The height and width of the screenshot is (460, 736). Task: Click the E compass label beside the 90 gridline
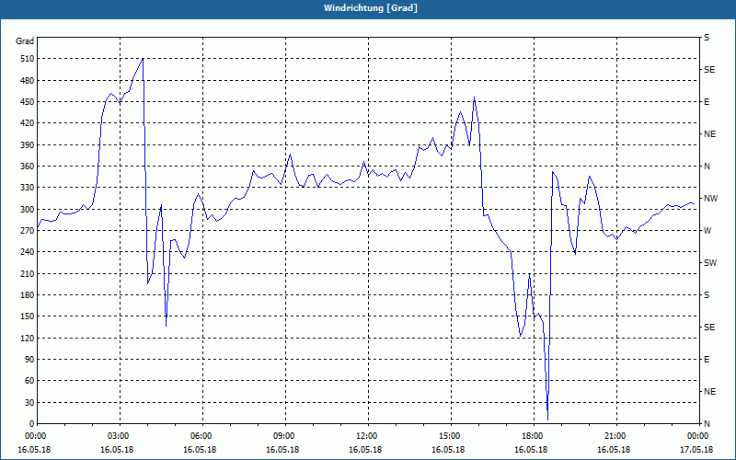point(707,360)
